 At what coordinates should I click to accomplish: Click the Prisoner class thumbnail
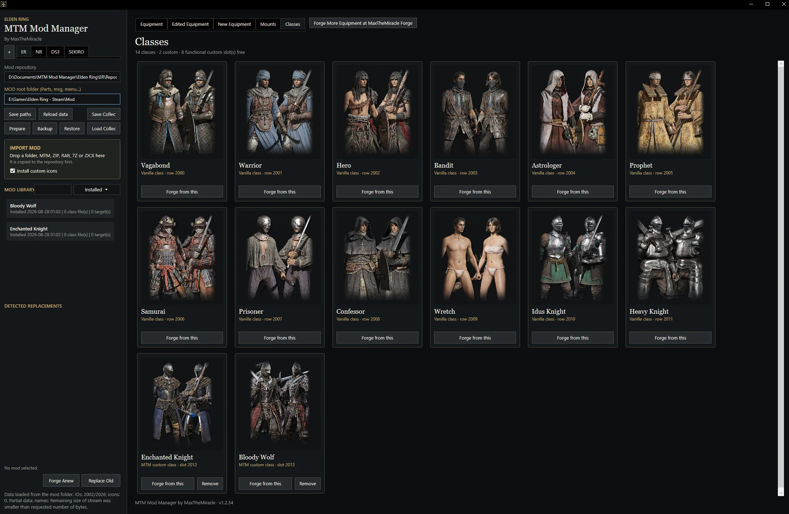[280, 258]
